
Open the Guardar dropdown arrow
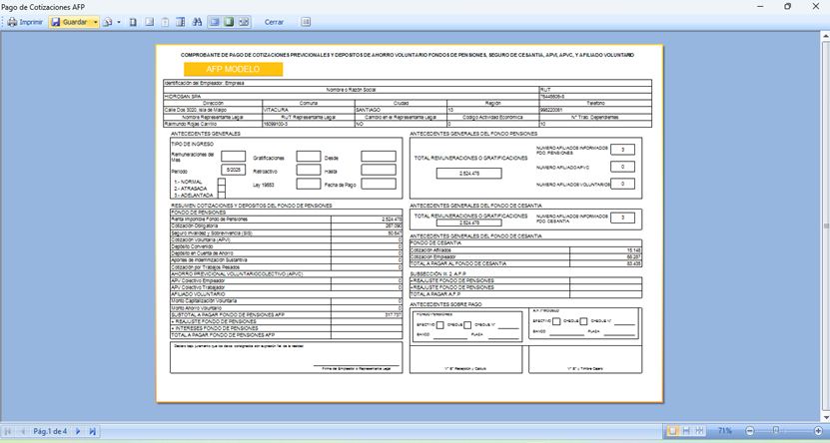tap(95, 22)
